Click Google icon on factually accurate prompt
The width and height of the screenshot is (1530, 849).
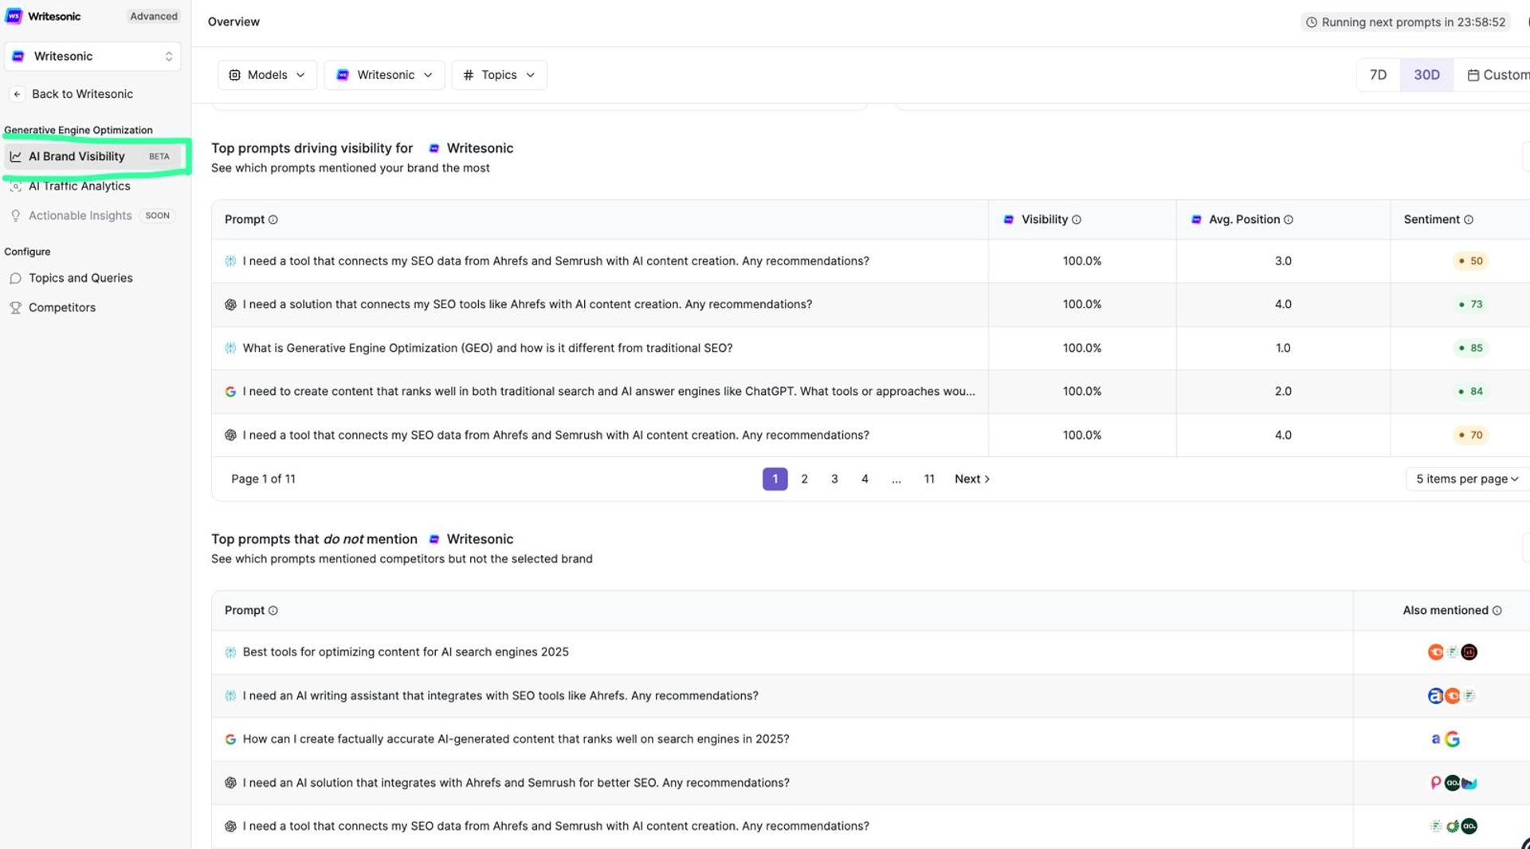[230, 739]
